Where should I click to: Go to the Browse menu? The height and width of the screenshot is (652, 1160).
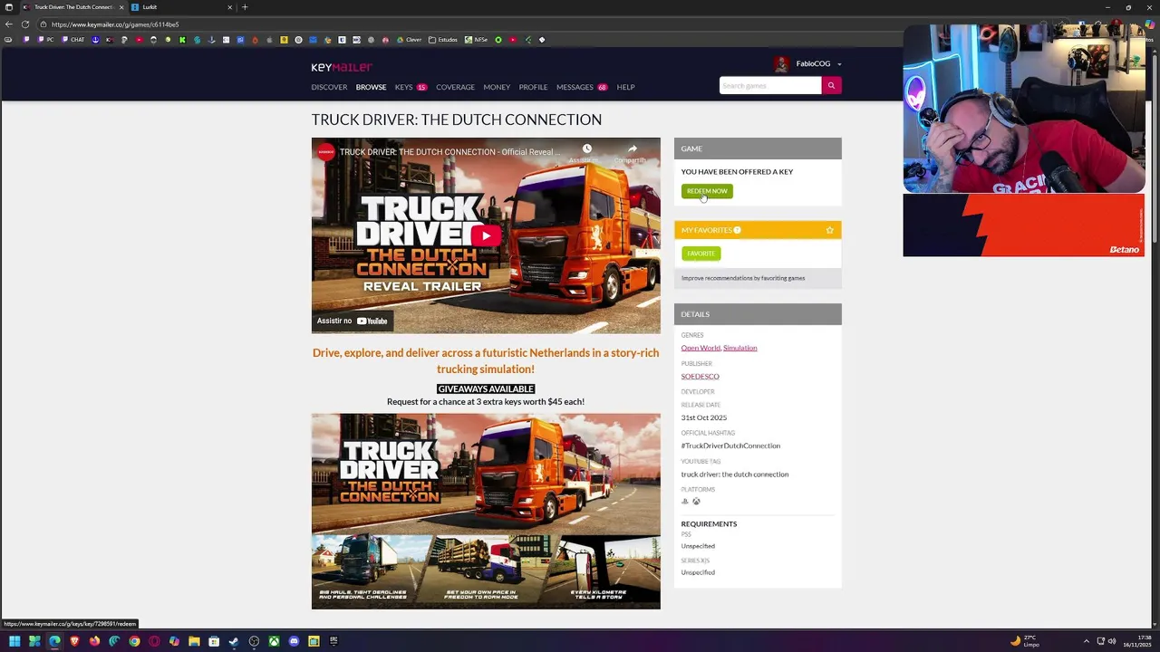click(x=371, y=87)
